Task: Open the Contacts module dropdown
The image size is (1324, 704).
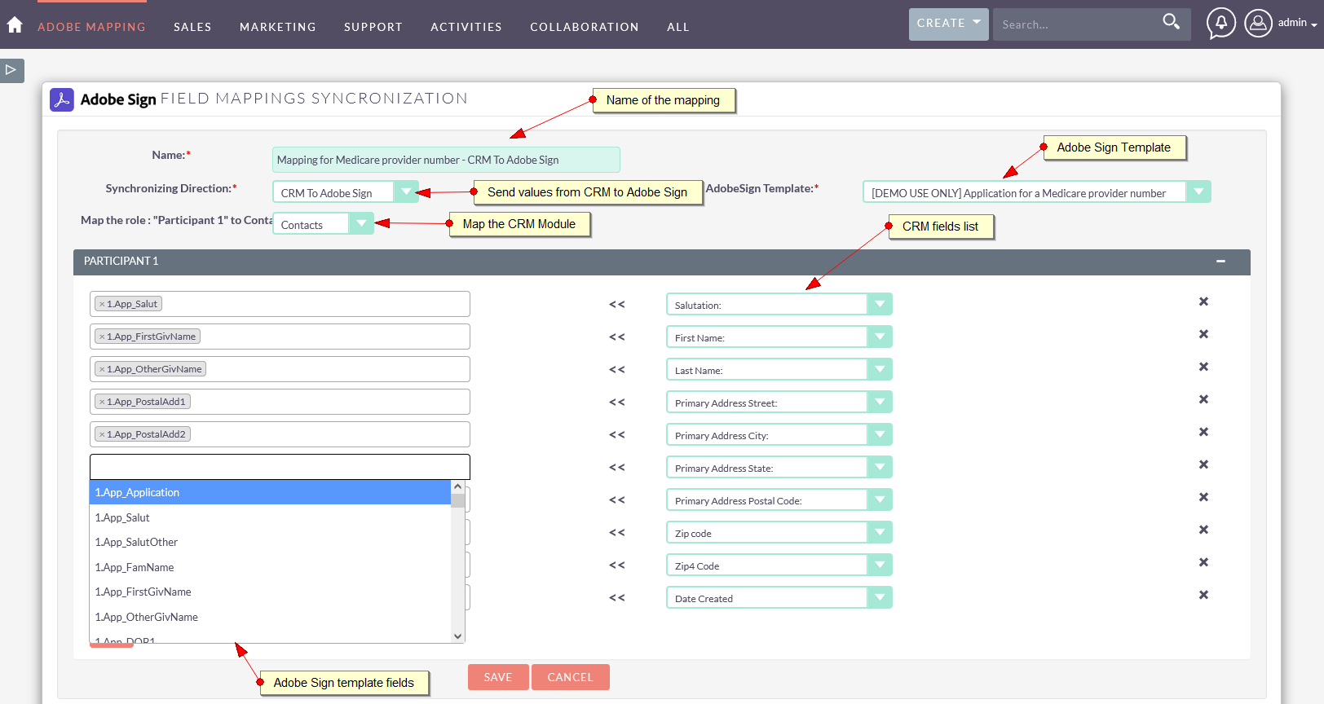Action: tap(323, 224)
